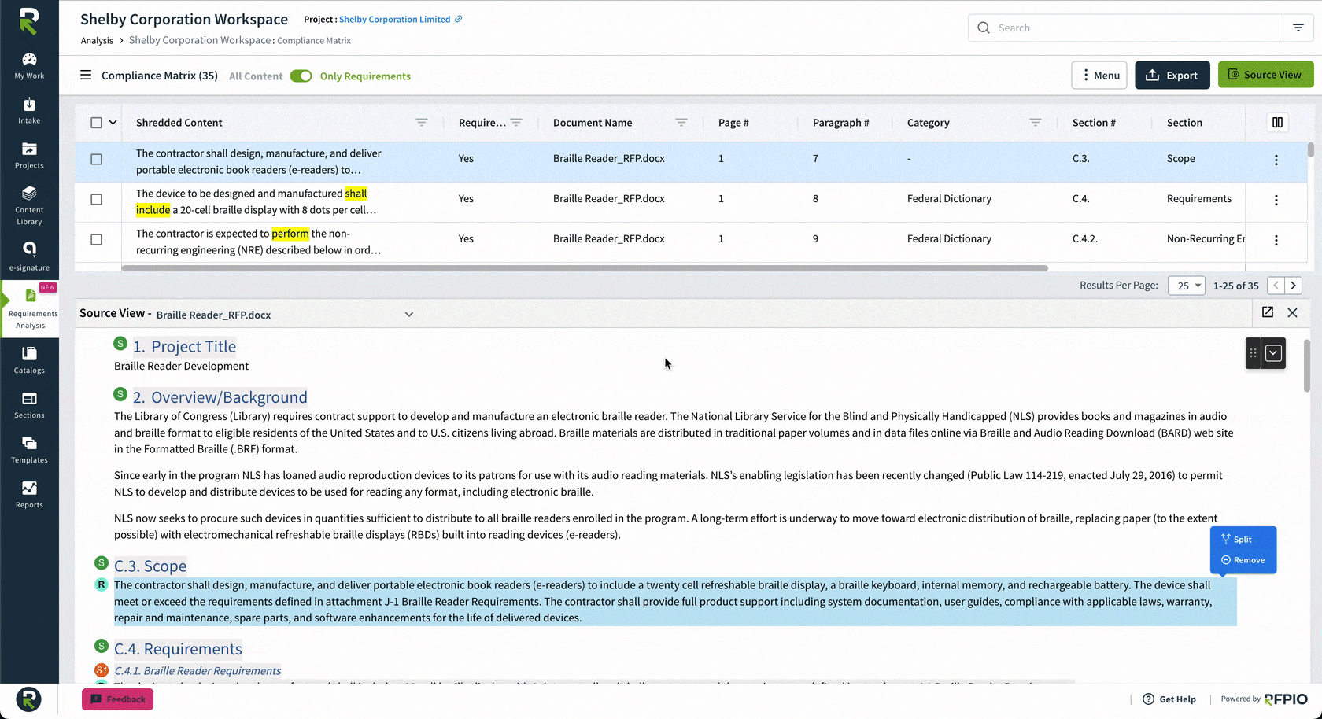Click Get Help
This screenshot has width=1322, height=719.
point(1169,699)
